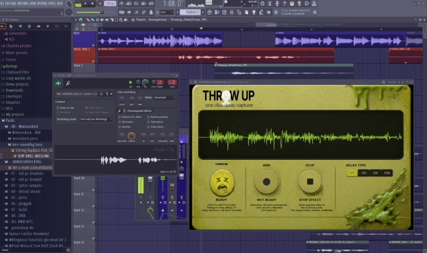Open the EDIT menu
427x253 pixels.
7,3
